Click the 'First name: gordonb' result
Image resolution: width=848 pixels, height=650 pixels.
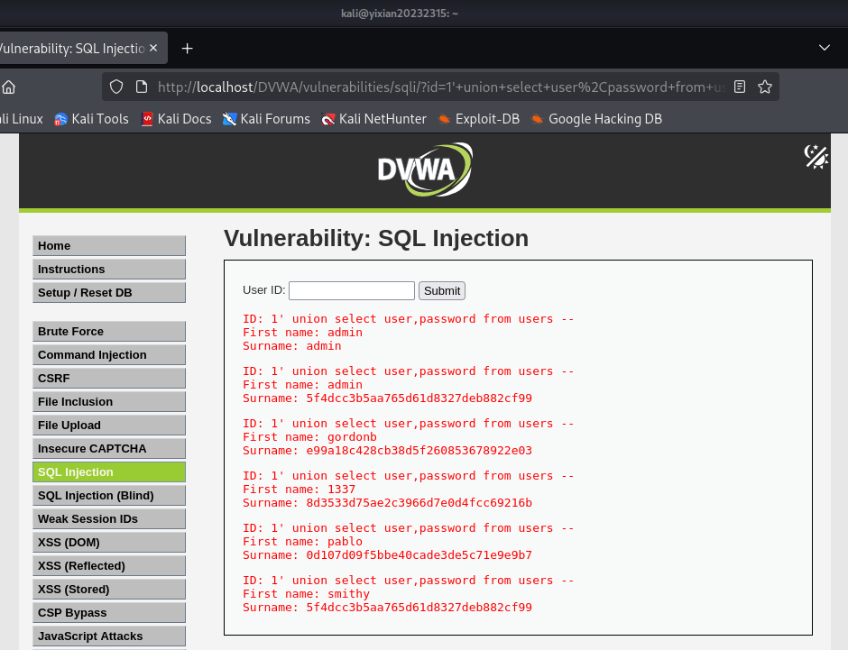[310, 437]
